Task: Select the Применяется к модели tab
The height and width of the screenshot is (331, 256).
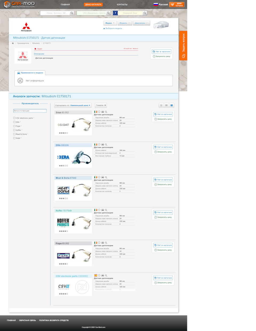Action: [30, 73]
